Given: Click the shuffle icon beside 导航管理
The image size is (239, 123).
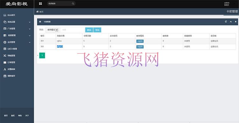Looking at the screenshot, I should pos(5,56).
